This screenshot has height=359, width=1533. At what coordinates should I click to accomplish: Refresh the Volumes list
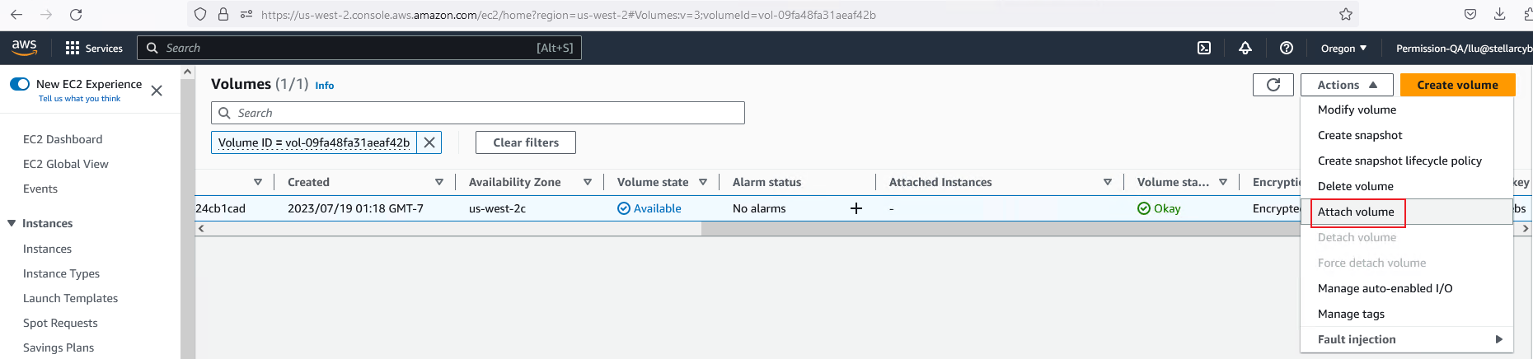click(x=1273, y=85)
